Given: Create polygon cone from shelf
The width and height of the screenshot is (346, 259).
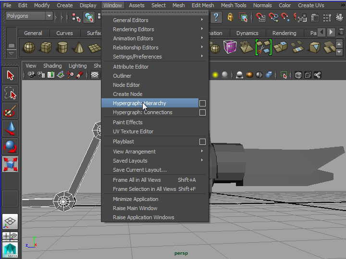Looking at the screenshot, I should click(x=79, y=47).
